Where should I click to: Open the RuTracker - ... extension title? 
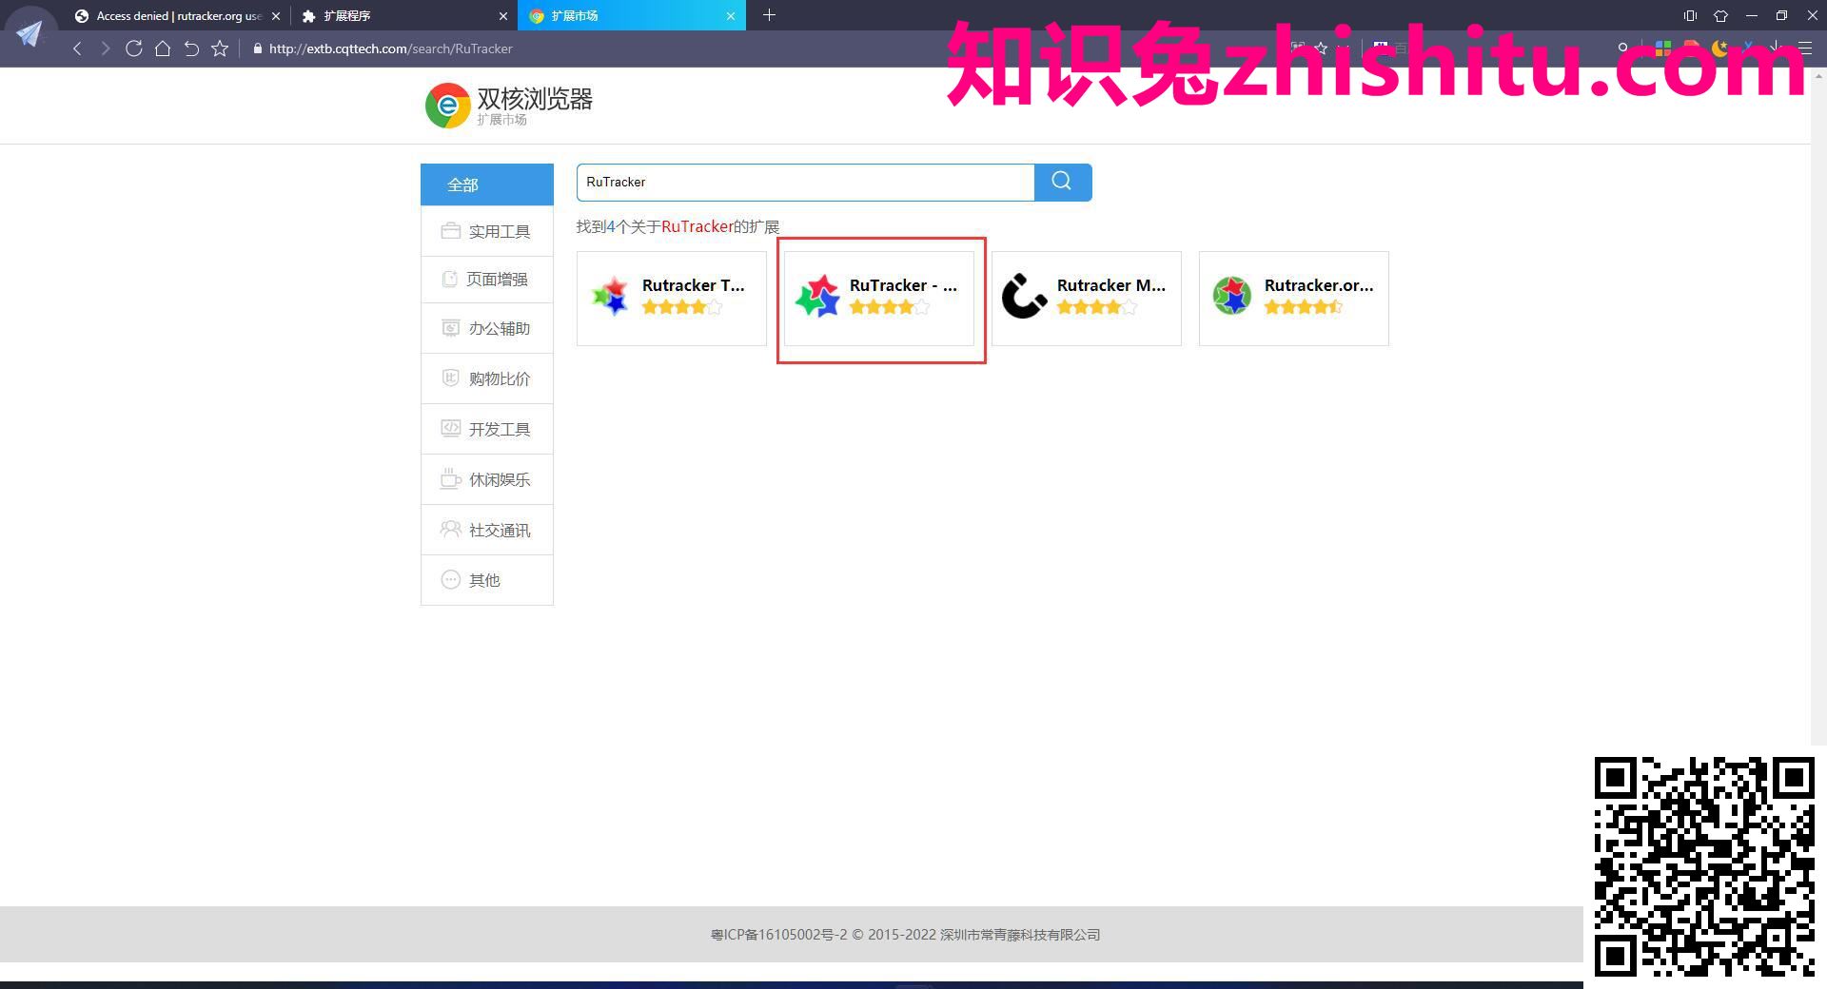click(903, 285)
